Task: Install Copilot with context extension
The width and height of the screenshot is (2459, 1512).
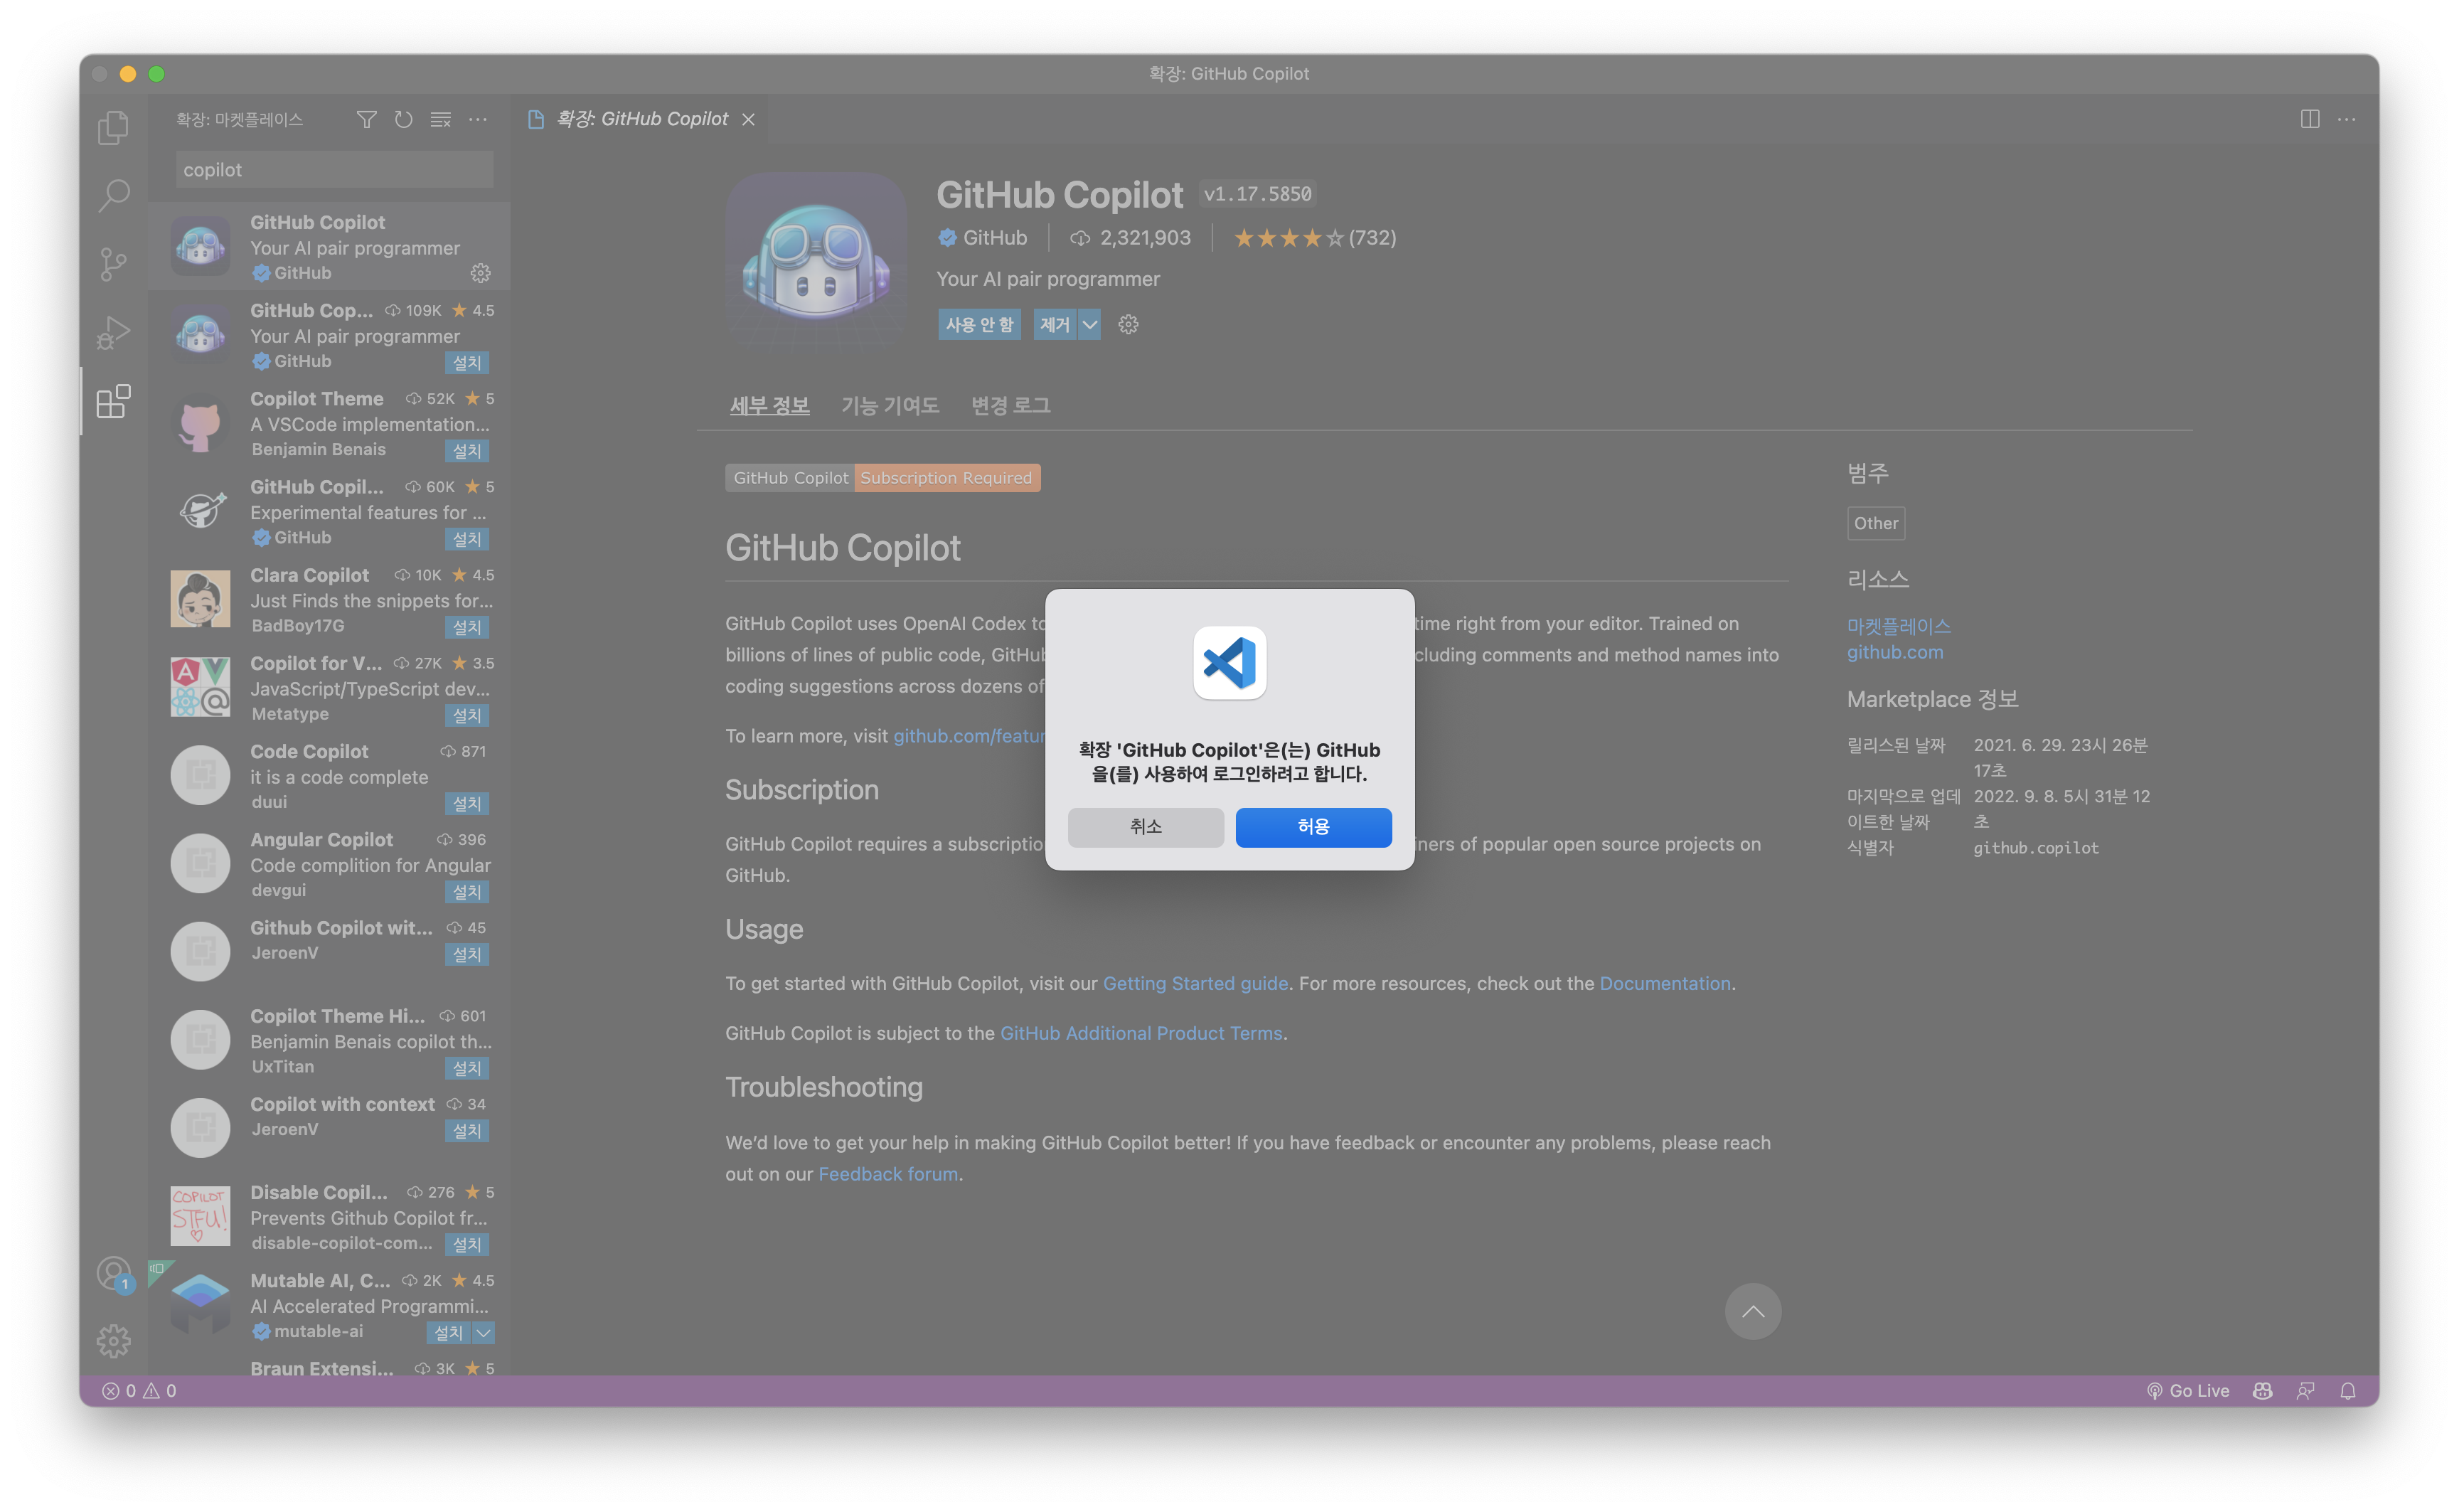Action: tap(466, 1130)
